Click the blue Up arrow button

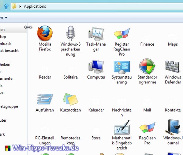pyautogui.click(x=6, y=6)
